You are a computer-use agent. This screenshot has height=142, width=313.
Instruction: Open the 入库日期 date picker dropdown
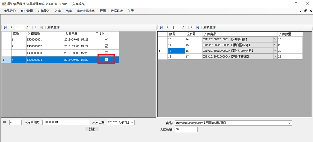click(132, 122)
